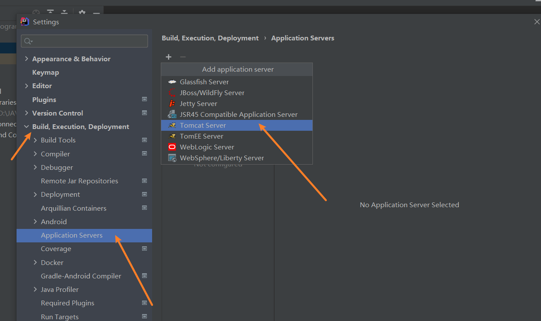541x321 pixels.
Task: Click project-level icon beside Arquillian Containers
Action: [x=145, y=208]
